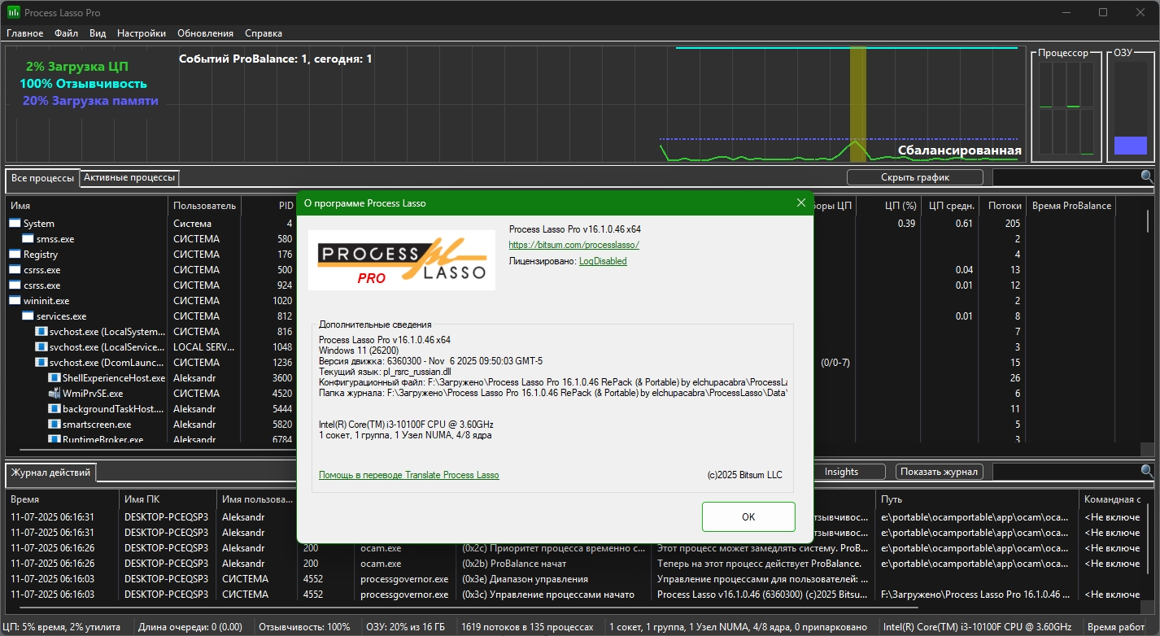The height and width of the screenshot is (636, 1160).
Task: Click "(0x3c) Управление процессами начато" log entry
Action: click(x=547, y=595)
